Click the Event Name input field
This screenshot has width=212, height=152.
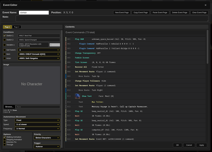[34, 13]
